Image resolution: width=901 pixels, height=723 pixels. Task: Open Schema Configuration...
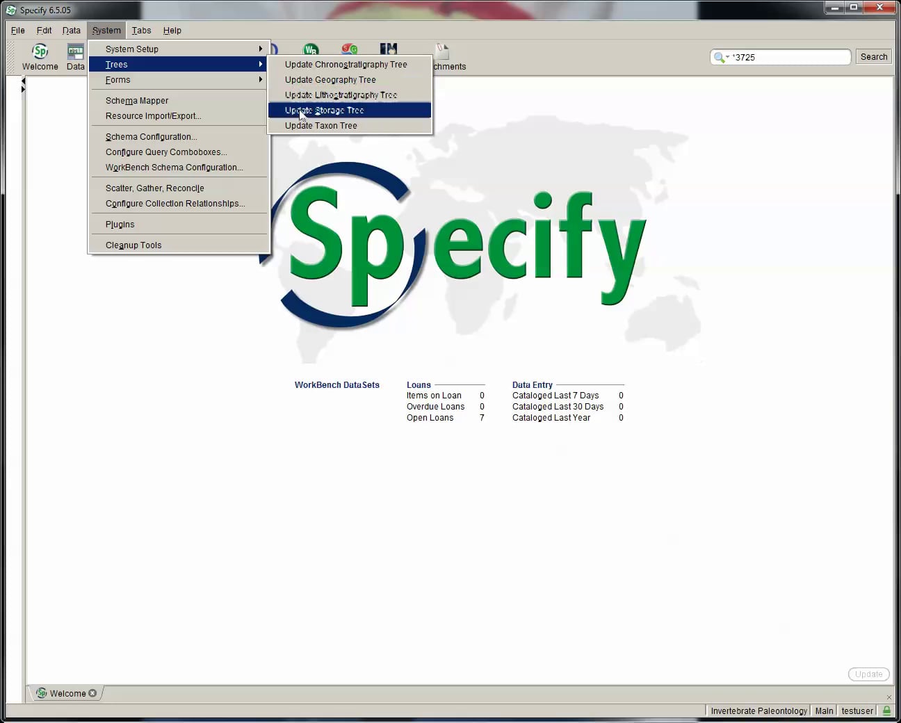click(179, 136)
